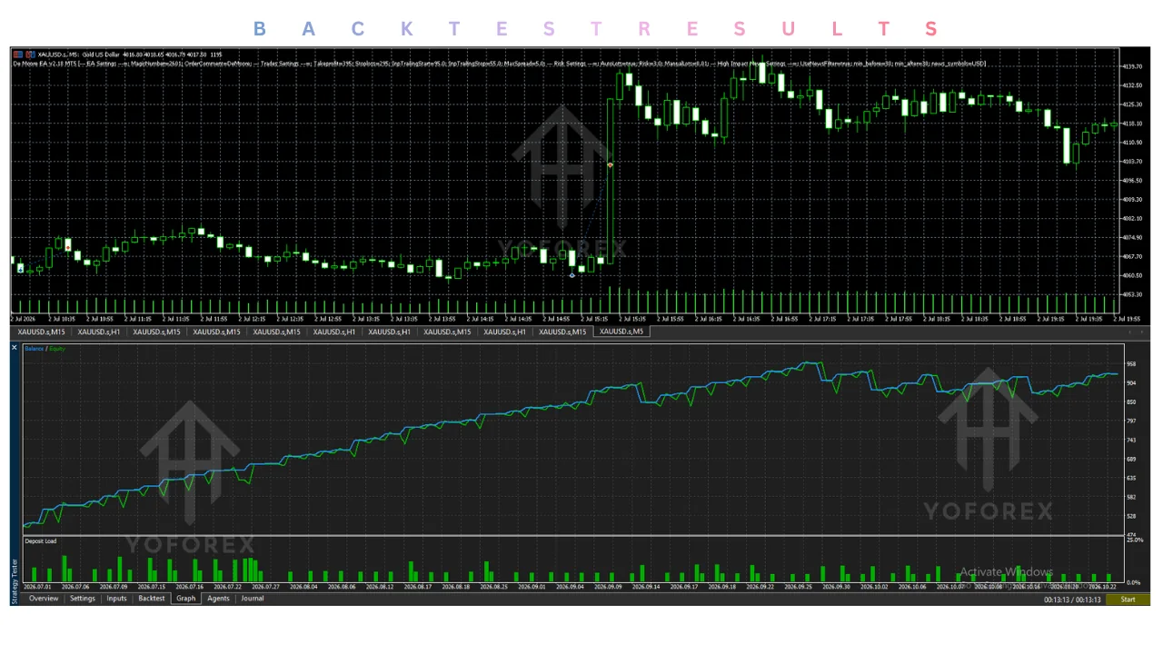Click the red sell arrow marker on chart

pos(68,247)
